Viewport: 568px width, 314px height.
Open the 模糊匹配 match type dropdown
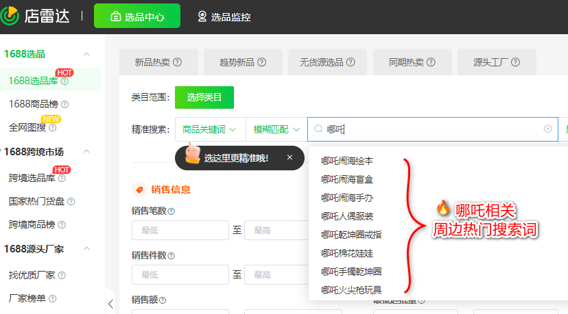click(276, 129)
